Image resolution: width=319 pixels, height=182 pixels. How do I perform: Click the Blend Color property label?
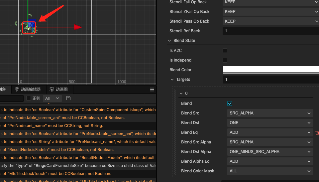pyautogui.click(x=180, y=70)
